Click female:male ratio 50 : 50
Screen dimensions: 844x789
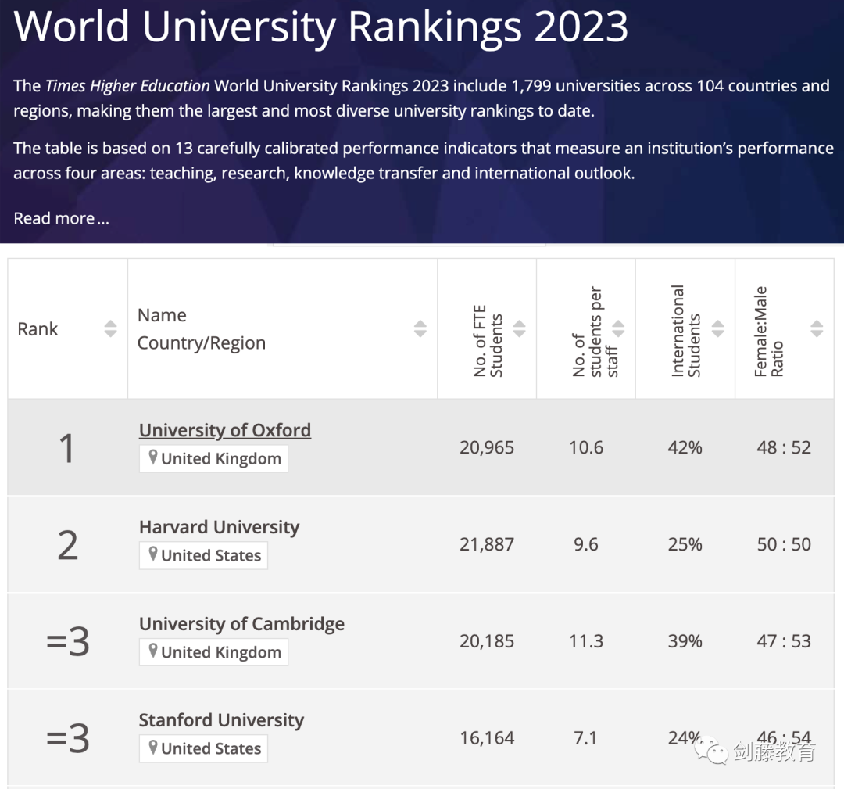(x=784, y=544)
